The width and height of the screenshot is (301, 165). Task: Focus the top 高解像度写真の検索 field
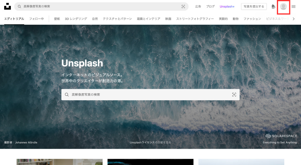pyautogui.click(x=101, y=6)
